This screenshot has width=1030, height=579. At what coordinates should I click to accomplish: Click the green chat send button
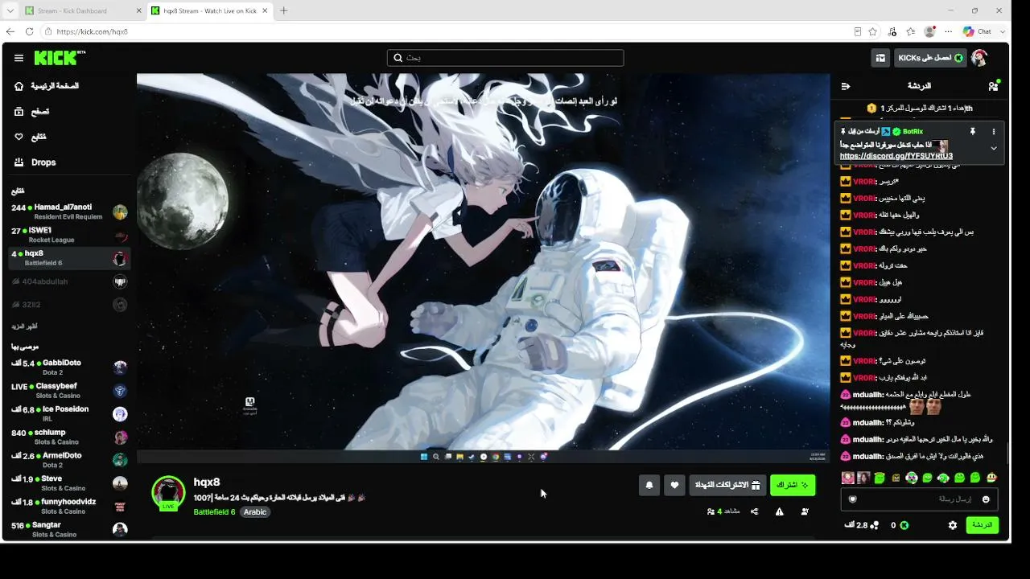click(982, 525)
